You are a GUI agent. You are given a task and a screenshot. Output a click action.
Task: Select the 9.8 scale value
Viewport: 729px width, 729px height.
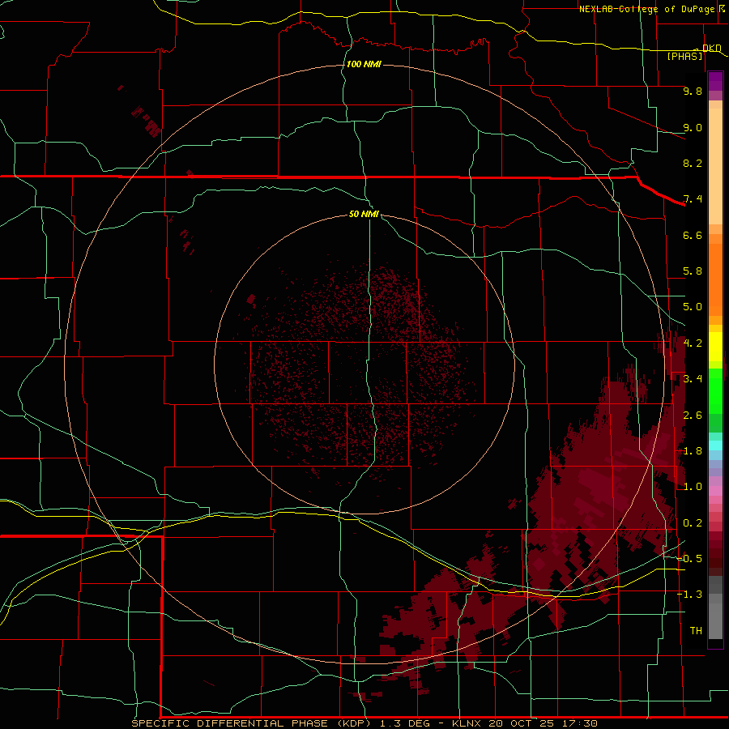click(693, 92)
